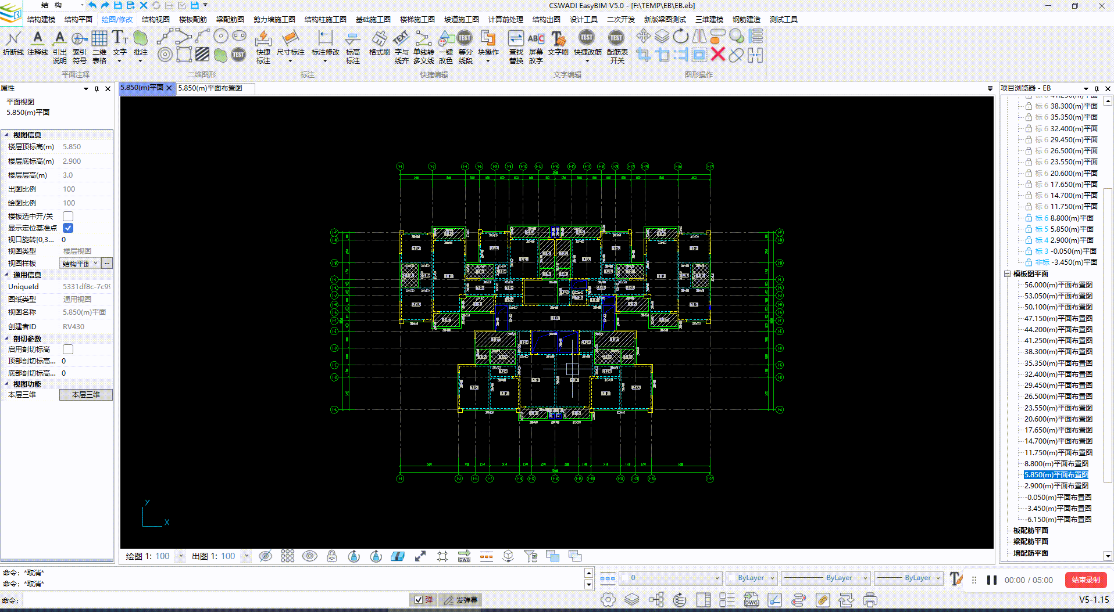Click the 结束录制 stop recording button
This screenshot has height=612, width=1114.
click(1085, 580)
